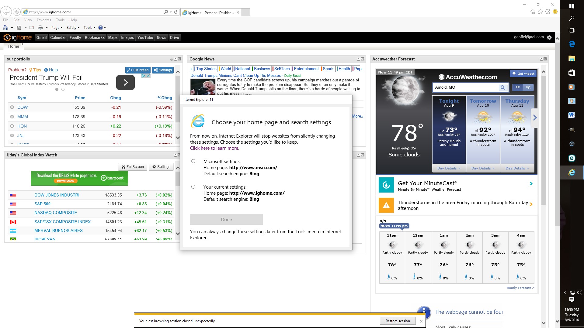Show hidden system tray icons chevron
The image size is (584, 328).
point(565,292)
